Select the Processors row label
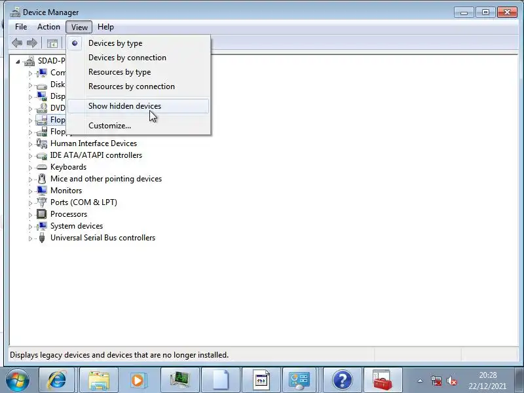Screen dimensions: 524x393 coord(69,214)
